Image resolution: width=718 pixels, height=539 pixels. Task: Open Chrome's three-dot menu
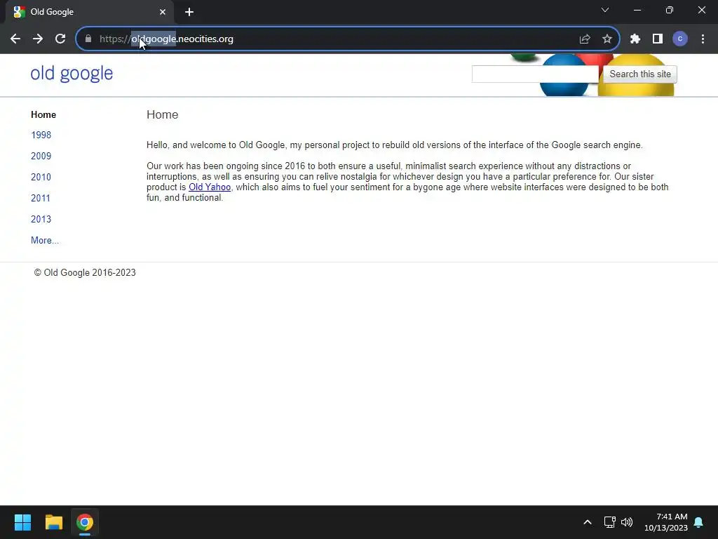[x=703, y=39]
